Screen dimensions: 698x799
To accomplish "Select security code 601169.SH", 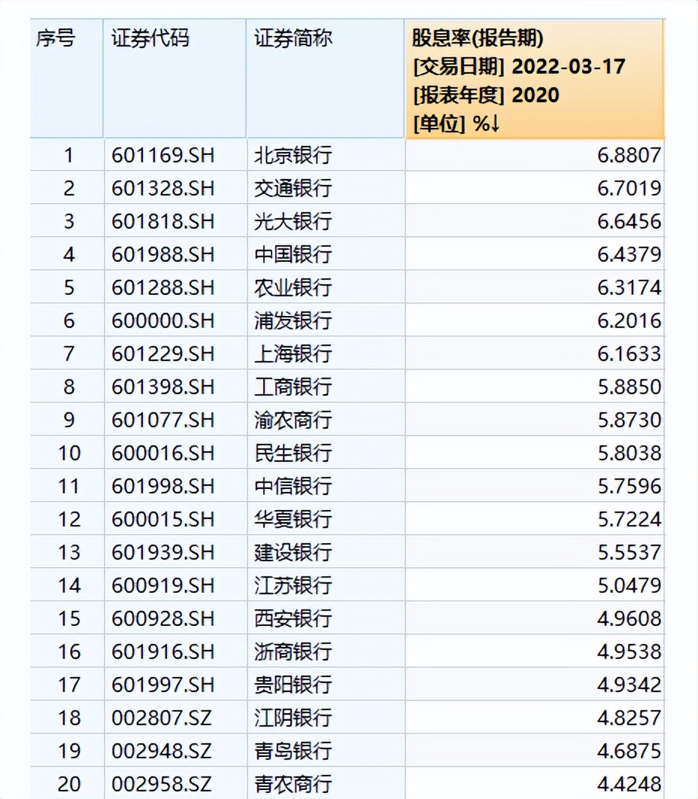I will (x=163, y=156).
